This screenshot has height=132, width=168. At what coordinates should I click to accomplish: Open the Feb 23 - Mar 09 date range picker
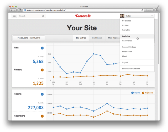[x=29, y=38]
